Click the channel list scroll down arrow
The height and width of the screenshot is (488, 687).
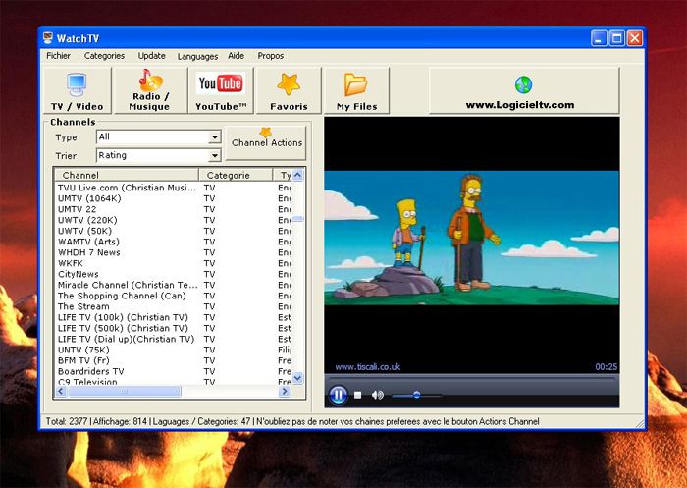click(x=297, y=378)
